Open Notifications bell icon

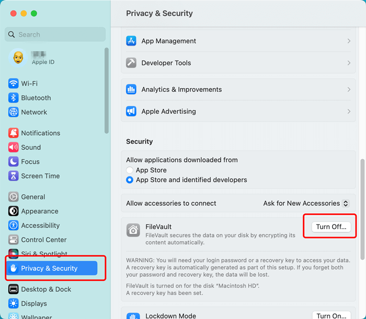pyautogui.click(x=13, y=133)
